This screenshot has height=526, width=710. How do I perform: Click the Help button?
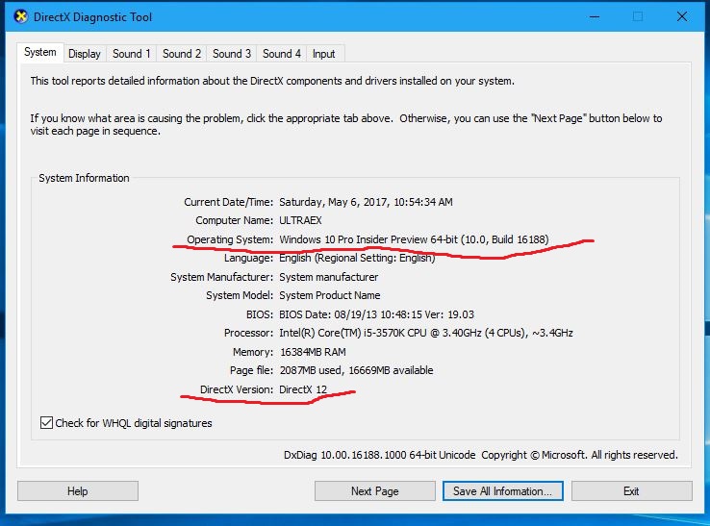coord(78,491)
